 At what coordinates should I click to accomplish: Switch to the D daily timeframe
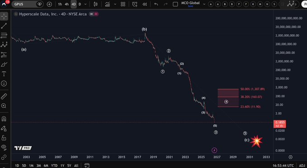(x=80, y=4)
